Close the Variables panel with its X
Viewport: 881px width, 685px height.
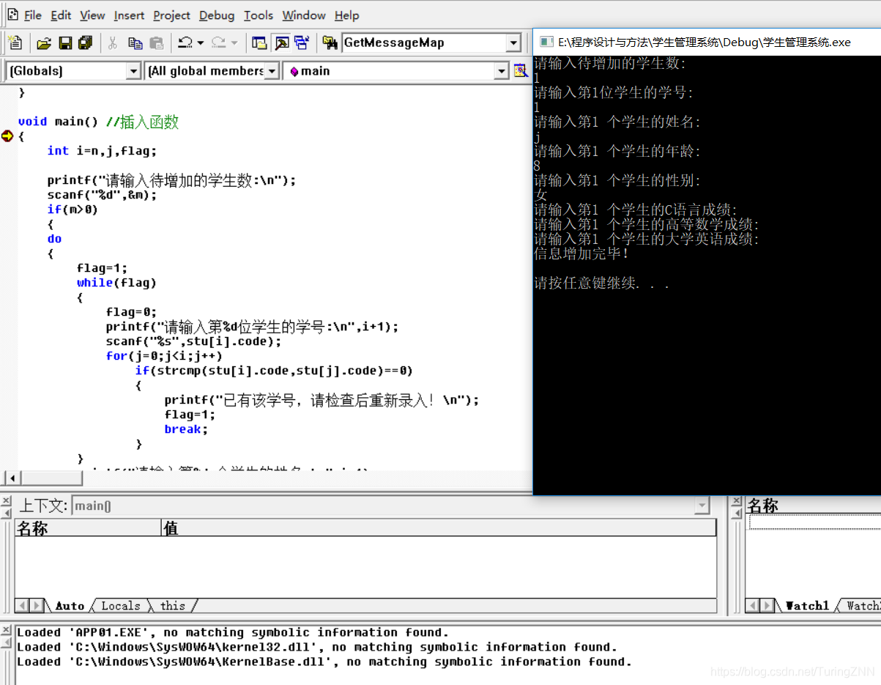pos(7,501)
